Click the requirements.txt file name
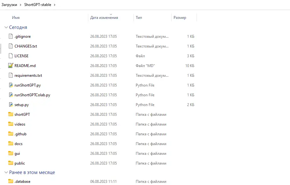The width and height of the screenshot is (290, 185). 28,76
